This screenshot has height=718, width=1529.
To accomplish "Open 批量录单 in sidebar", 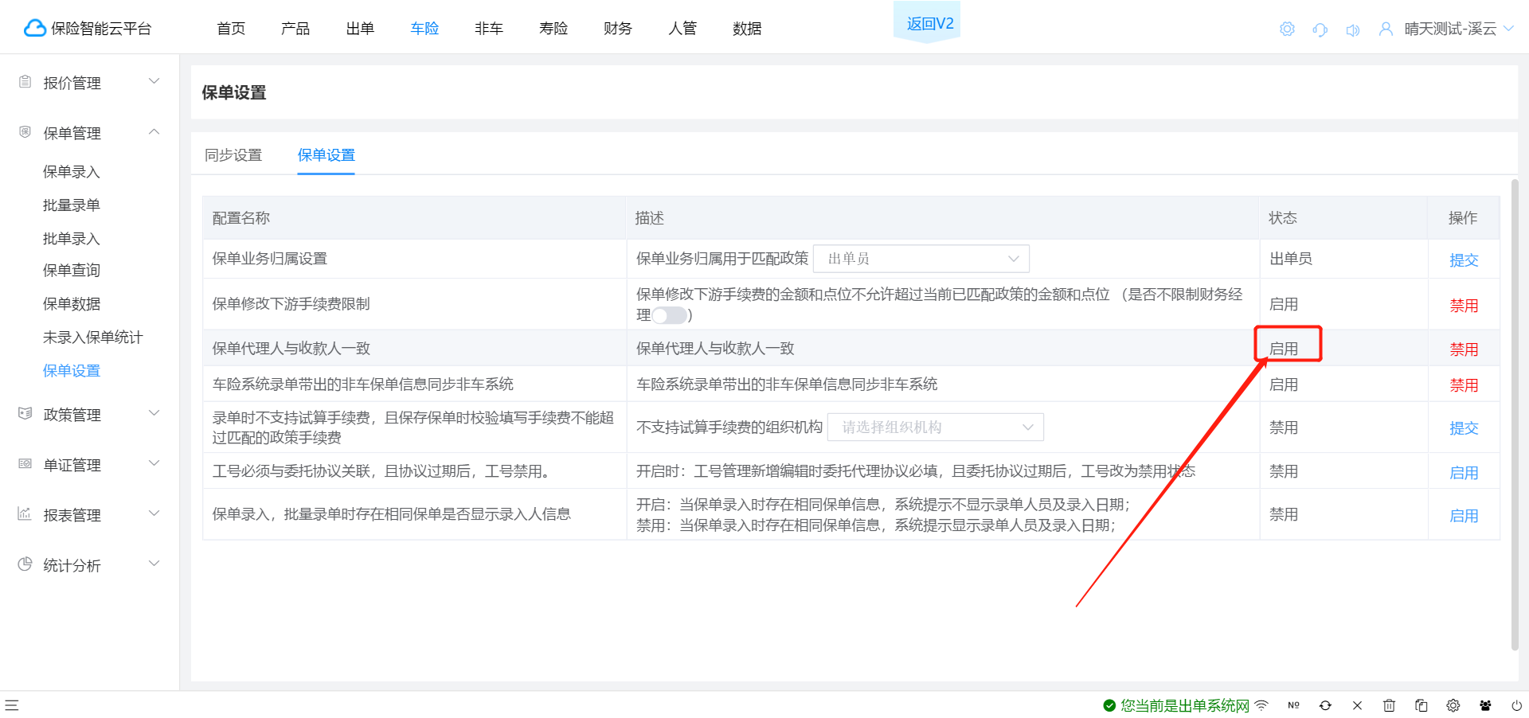I will point(72,205).
